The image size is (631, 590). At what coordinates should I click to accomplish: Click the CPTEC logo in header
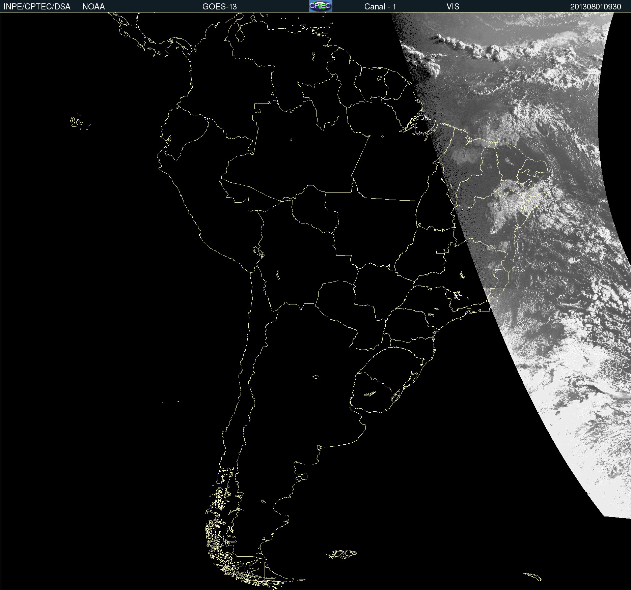click(320, 6)
